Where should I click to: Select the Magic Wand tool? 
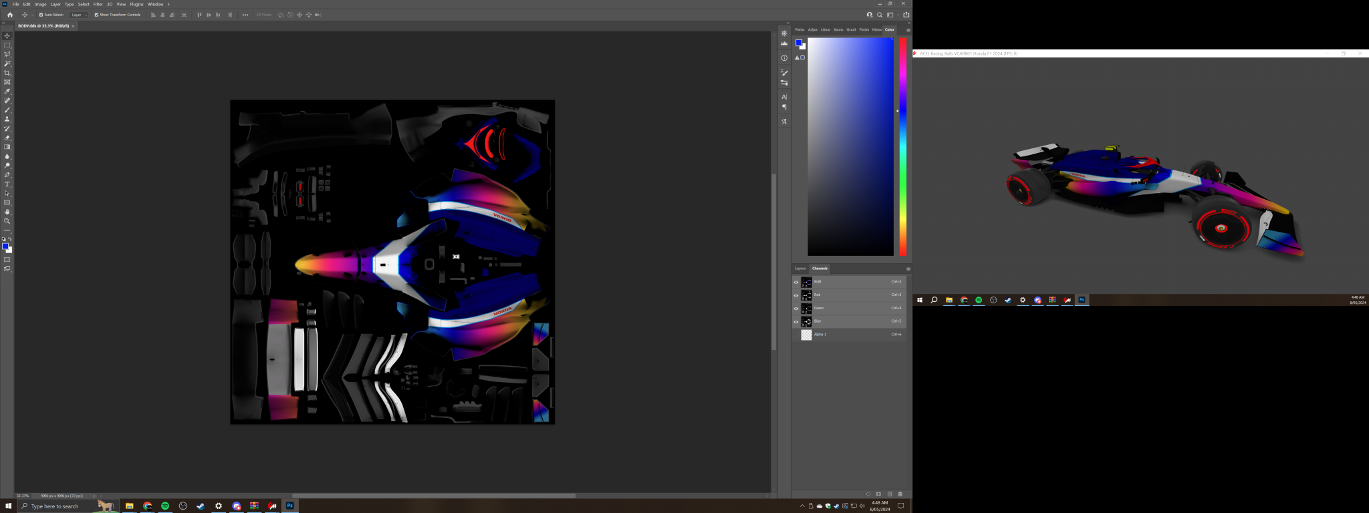click(7, 63)
